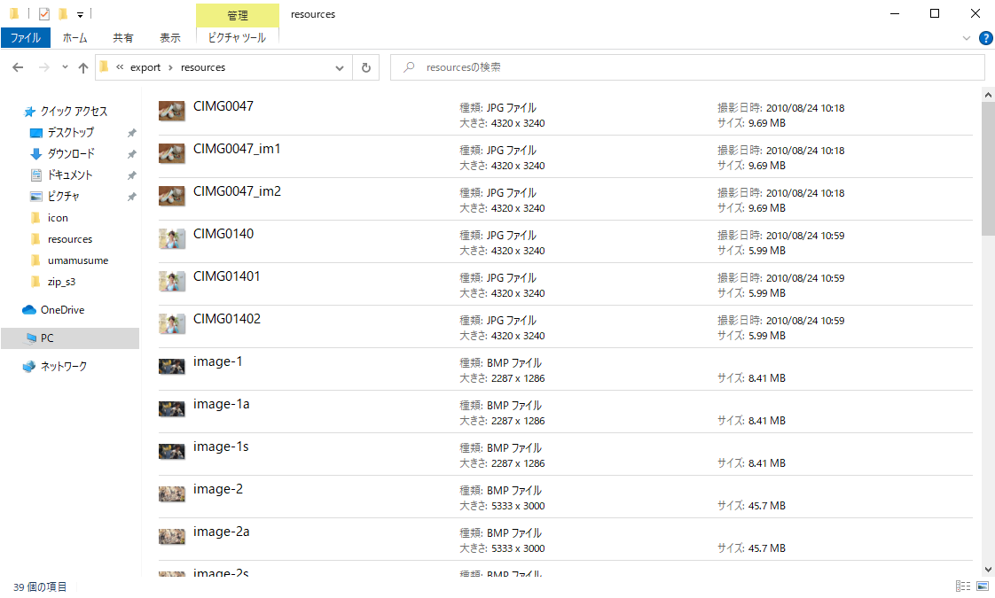995x598 pixels.
Task: Go forward in folder history
Action: (x=43, y=67)
